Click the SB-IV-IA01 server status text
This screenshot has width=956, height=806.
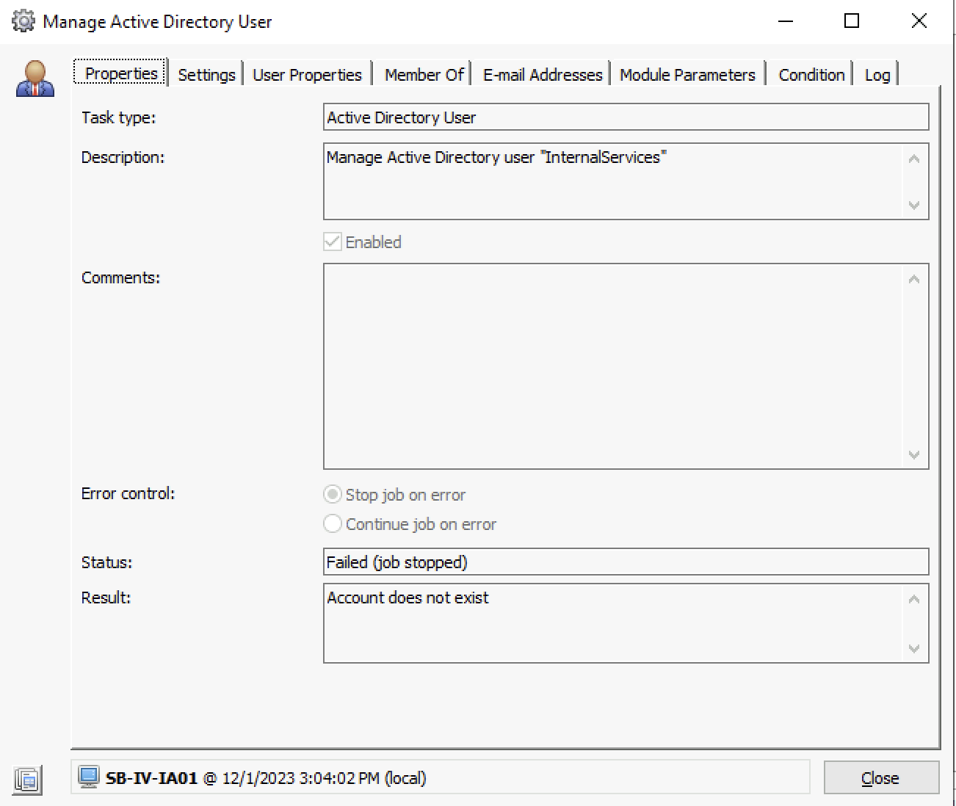pyautogui.click(x=266, y=778)
